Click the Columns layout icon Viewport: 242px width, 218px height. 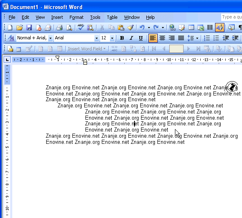tap(210, 28)
